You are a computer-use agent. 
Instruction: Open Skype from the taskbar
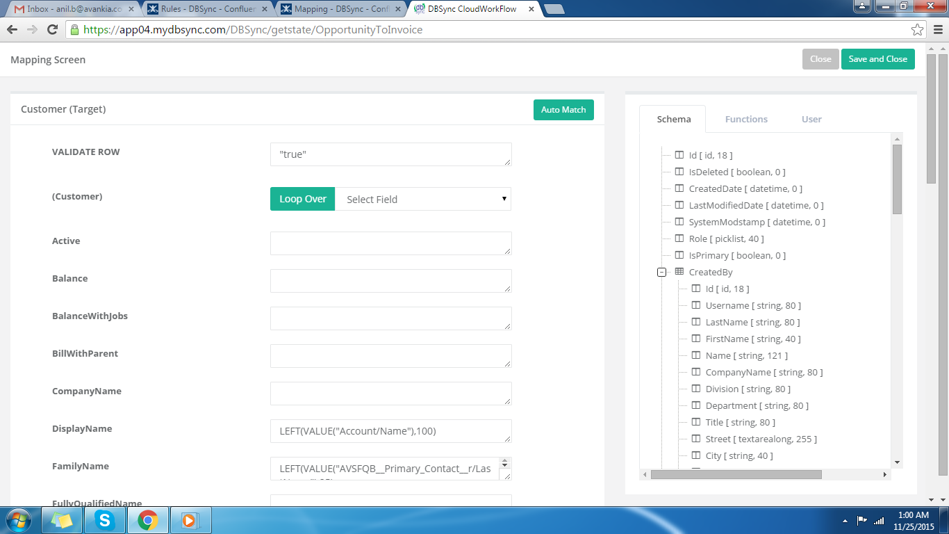105,520
